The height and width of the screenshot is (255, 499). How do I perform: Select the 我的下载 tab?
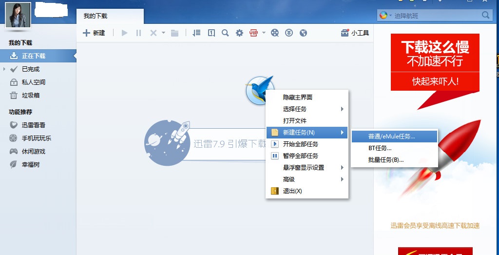(x=110, y=16)
